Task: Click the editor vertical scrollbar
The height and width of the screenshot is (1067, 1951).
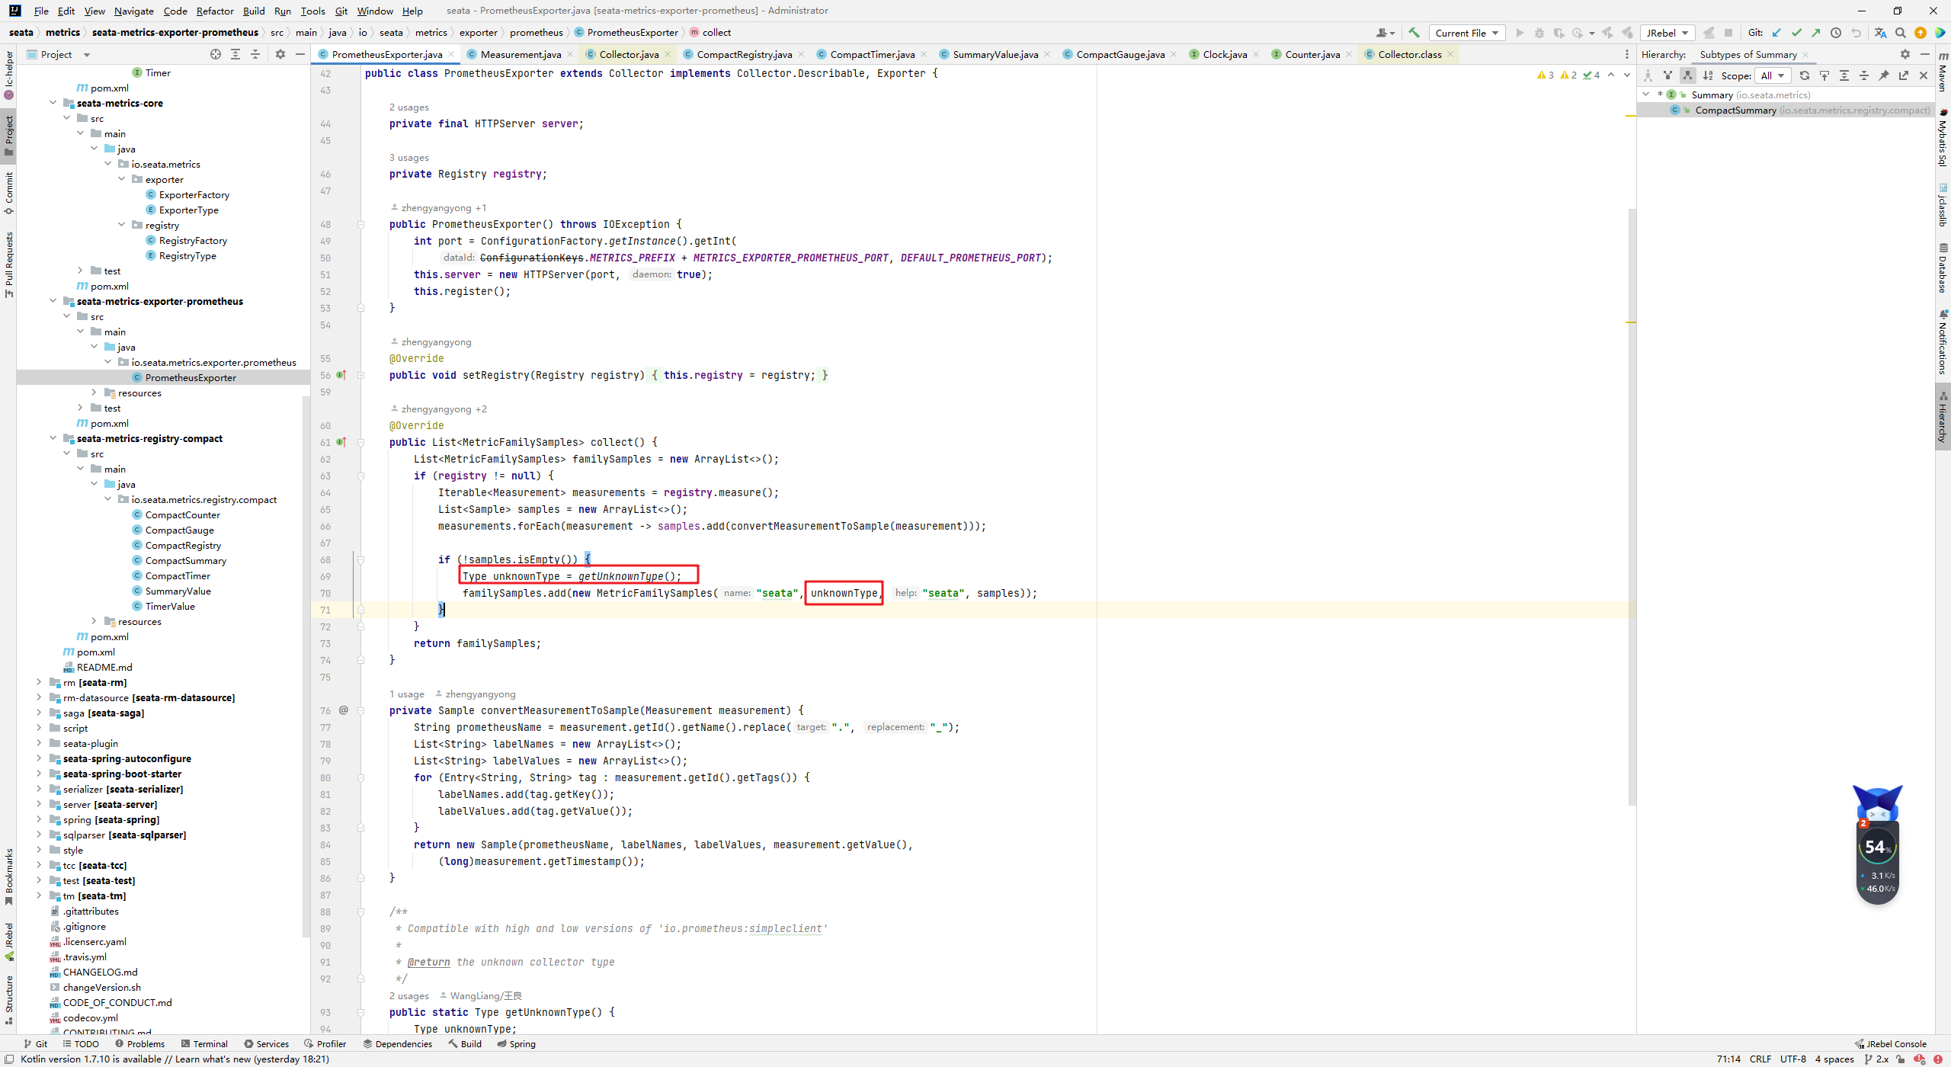Action: pos(1632,507)
